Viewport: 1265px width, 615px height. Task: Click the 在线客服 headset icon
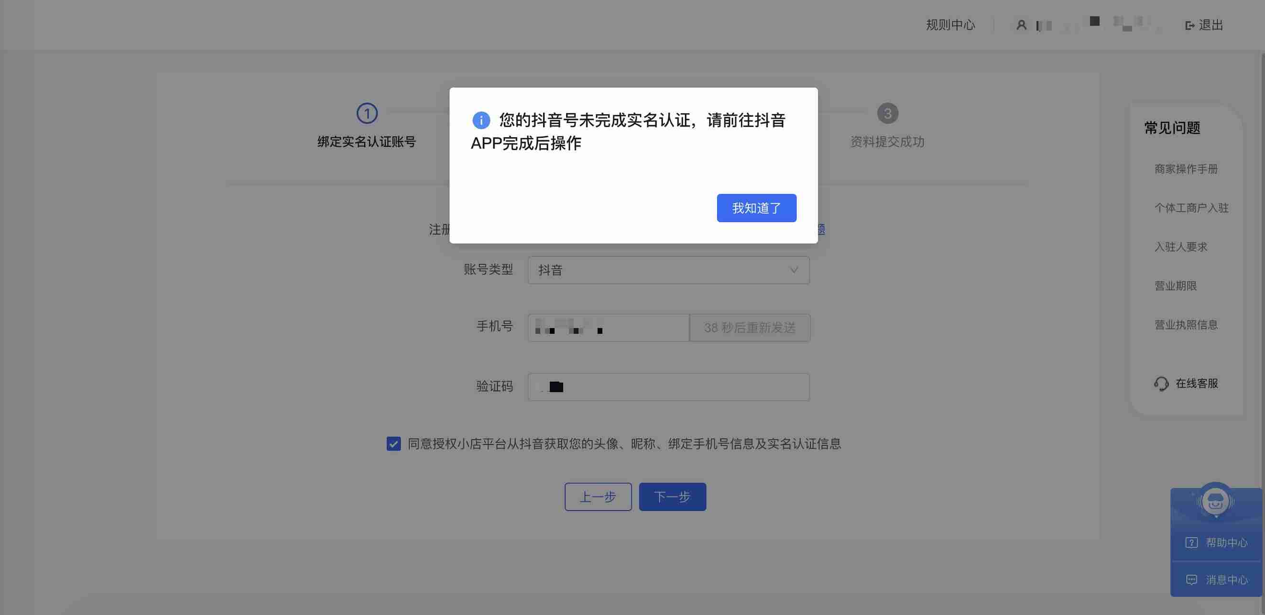coord(1161,384)
